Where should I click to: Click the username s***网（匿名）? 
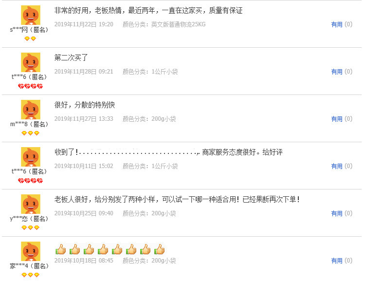29,30
